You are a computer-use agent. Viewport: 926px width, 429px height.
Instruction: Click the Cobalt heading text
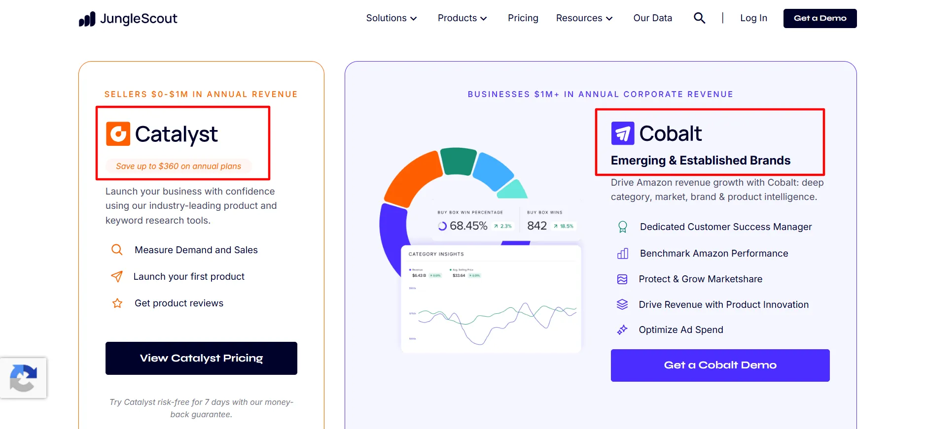[671, 133]
